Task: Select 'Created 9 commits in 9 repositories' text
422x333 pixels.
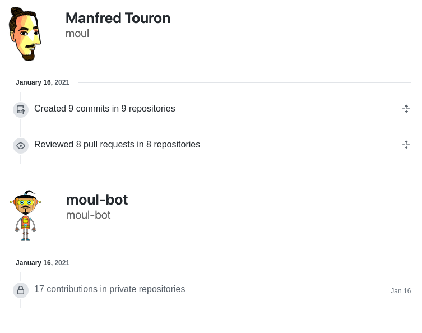Action: point(104,109)
